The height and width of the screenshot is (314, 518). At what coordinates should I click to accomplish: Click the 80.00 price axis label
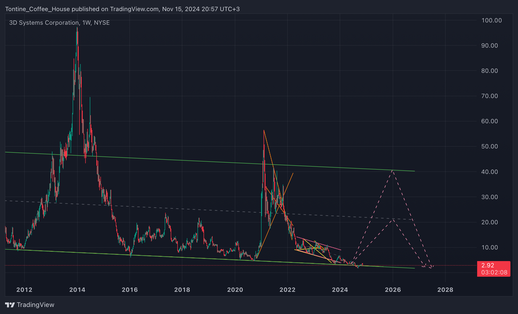click(x=490, y=71)
